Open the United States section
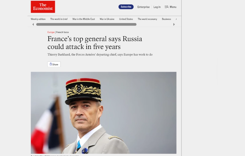 [126, 19]
